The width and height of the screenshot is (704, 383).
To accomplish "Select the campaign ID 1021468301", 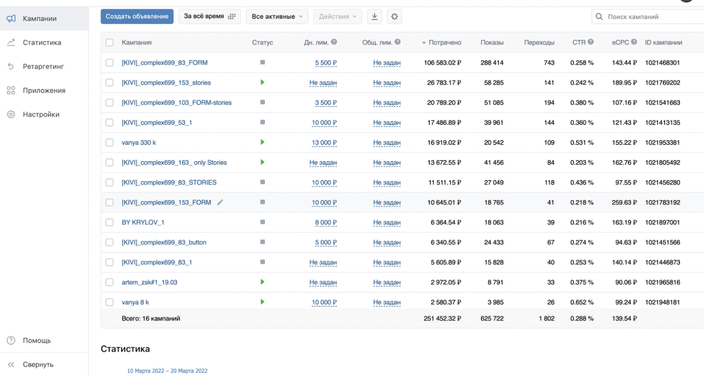I will 662,63.
